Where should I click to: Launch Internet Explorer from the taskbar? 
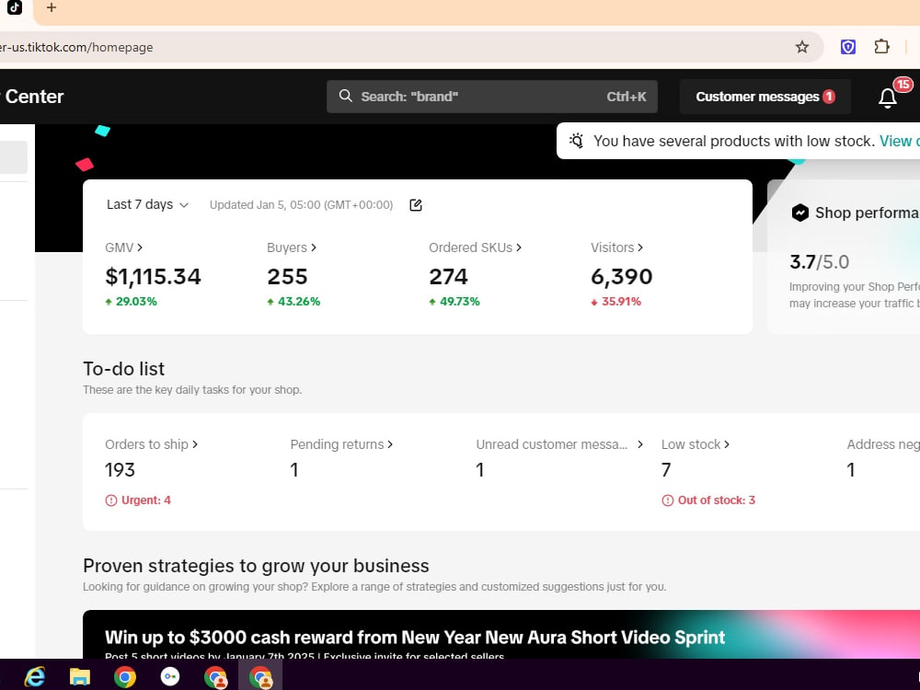(x=35, y=676)
